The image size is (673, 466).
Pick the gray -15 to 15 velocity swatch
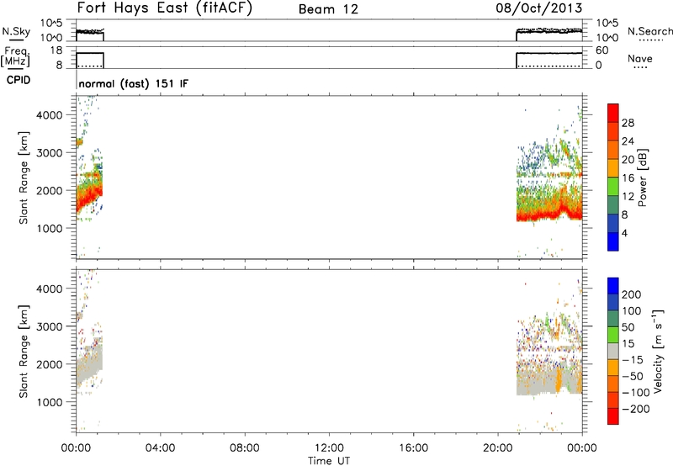(613, 352)
